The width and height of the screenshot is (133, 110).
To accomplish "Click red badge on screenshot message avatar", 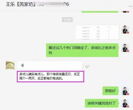I will pyautogui.click(x=128, y=33).
